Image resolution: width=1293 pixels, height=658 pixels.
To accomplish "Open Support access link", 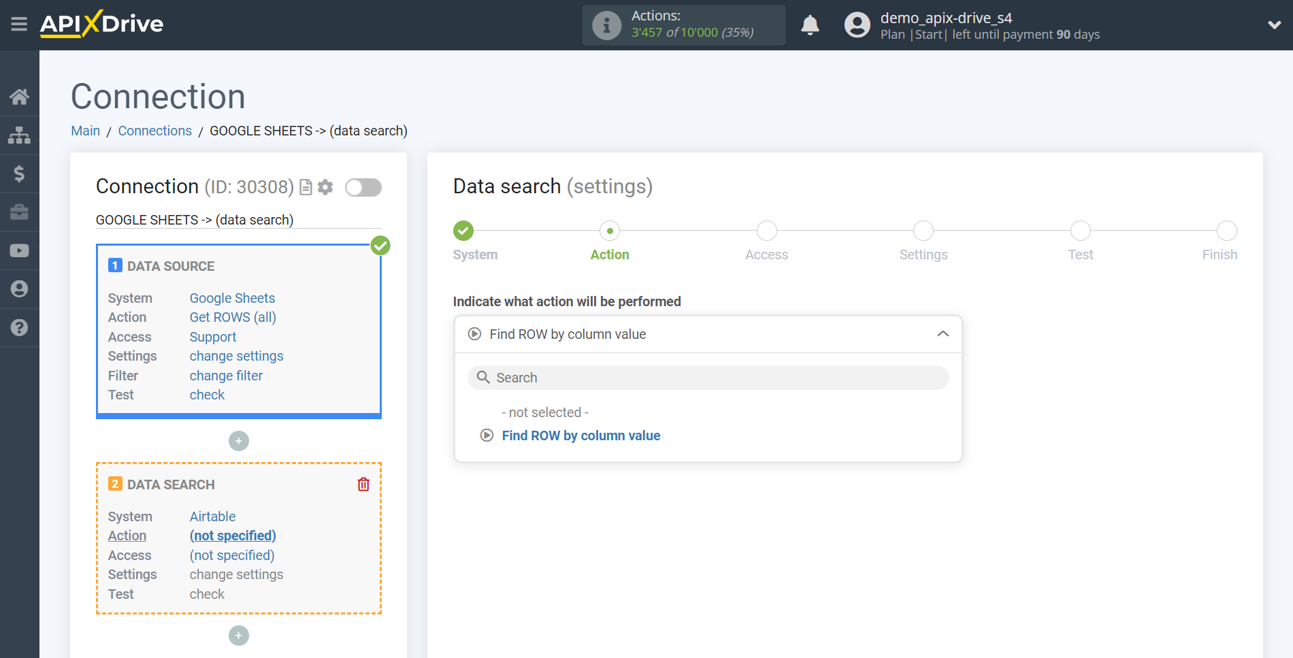I will (x=213, y=337).
